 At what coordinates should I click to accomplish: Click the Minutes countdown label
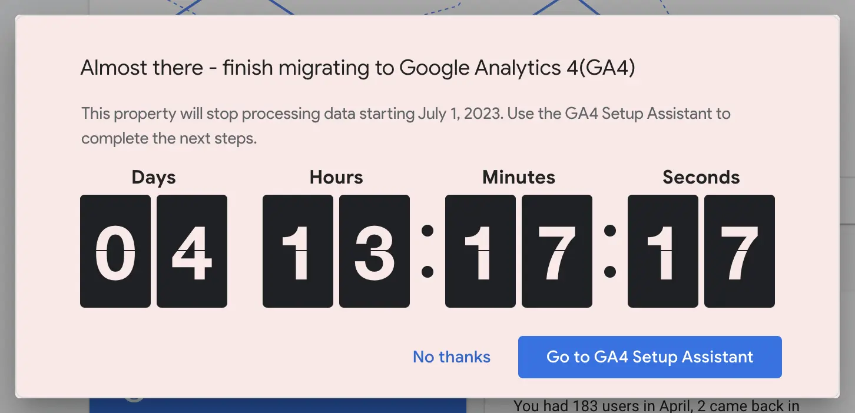519,177
